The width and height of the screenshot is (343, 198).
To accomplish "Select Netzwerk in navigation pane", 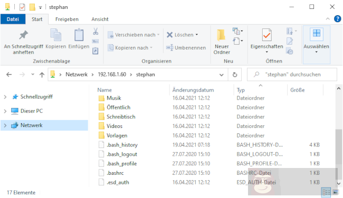I will (x=44, y=125).
